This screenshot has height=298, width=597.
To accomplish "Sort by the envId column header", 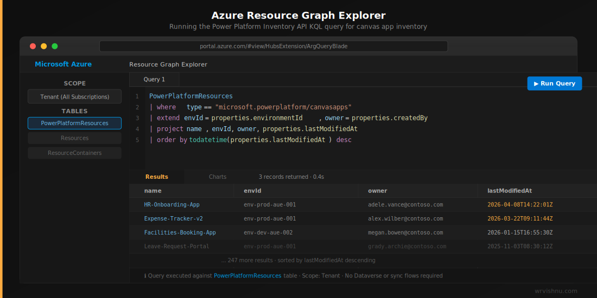I will coord(252,191).
